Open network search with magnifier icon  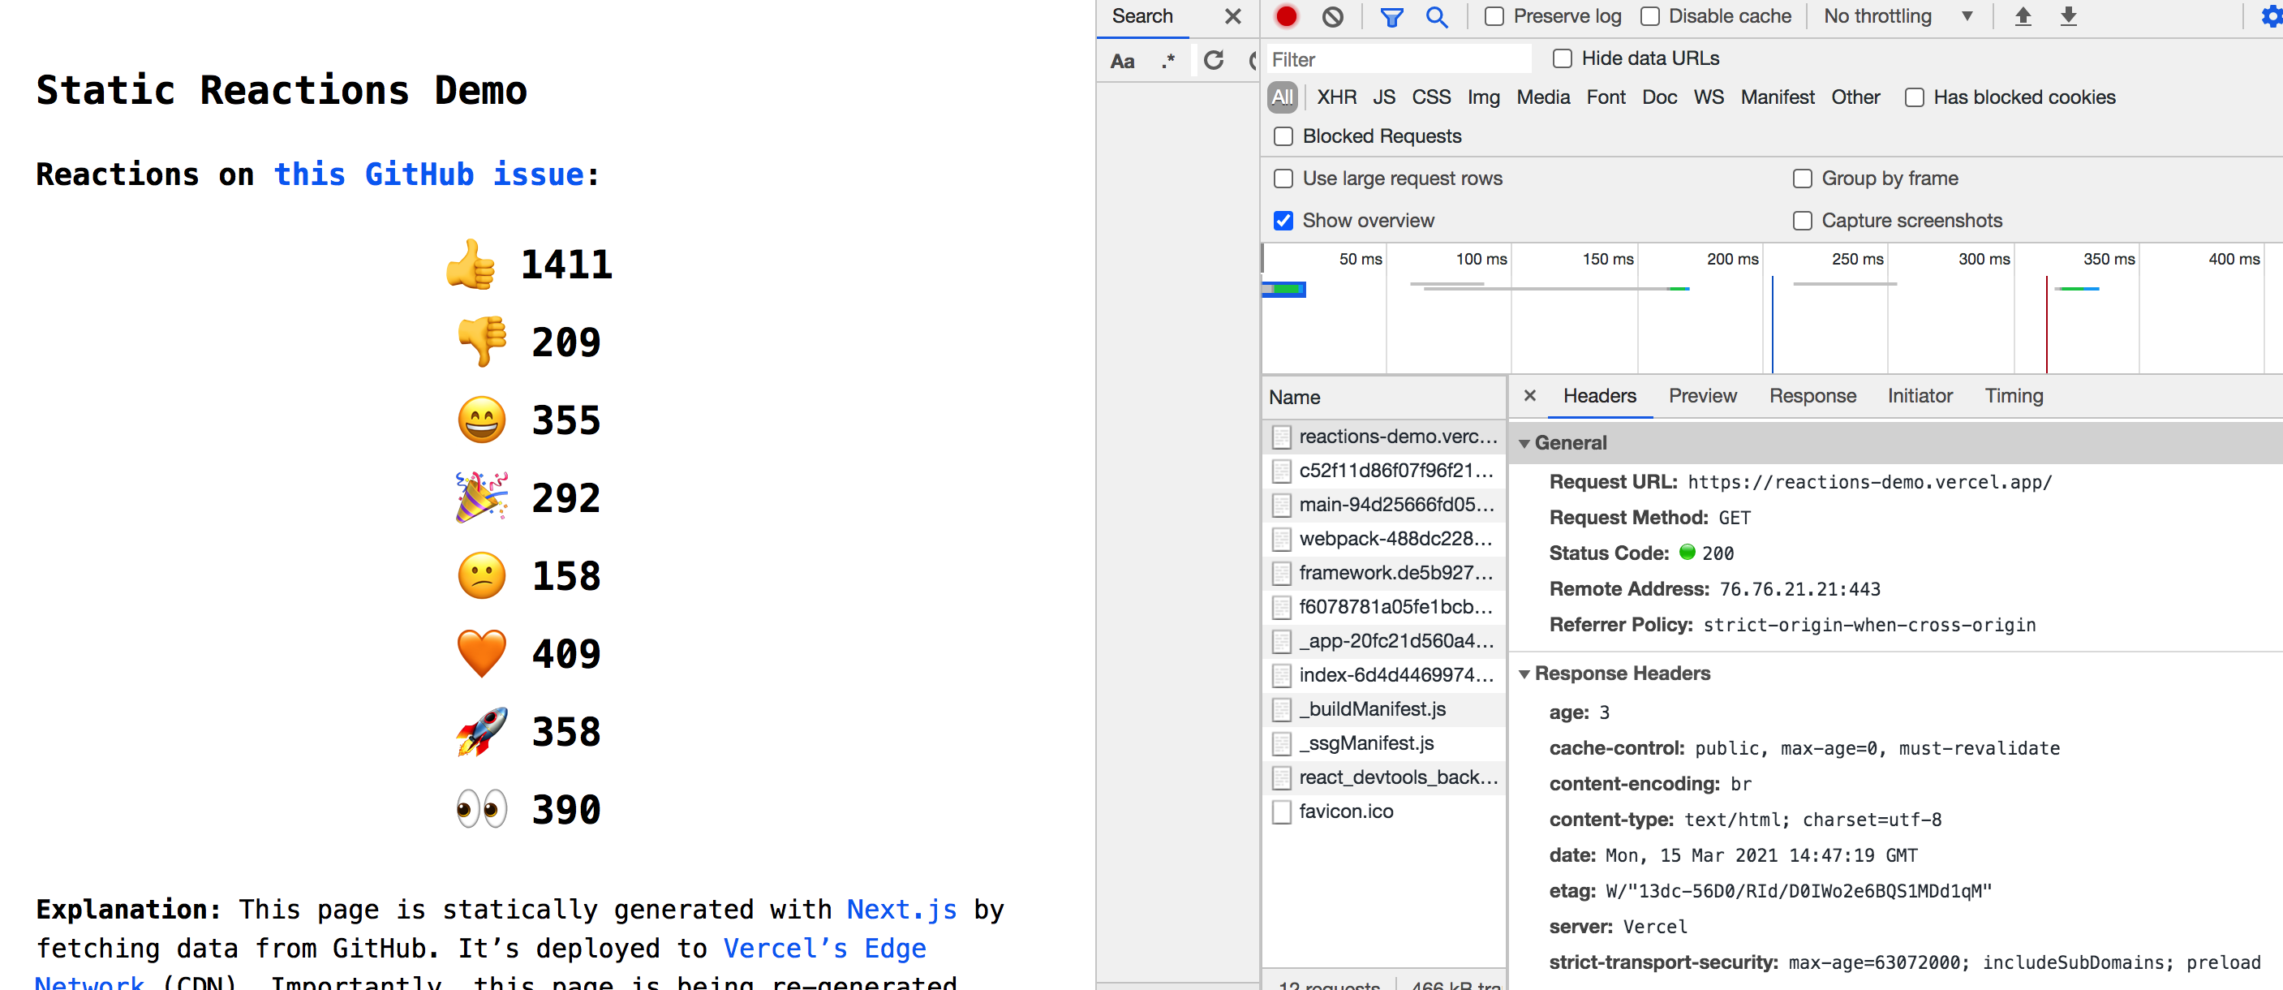coord(1437,16)
